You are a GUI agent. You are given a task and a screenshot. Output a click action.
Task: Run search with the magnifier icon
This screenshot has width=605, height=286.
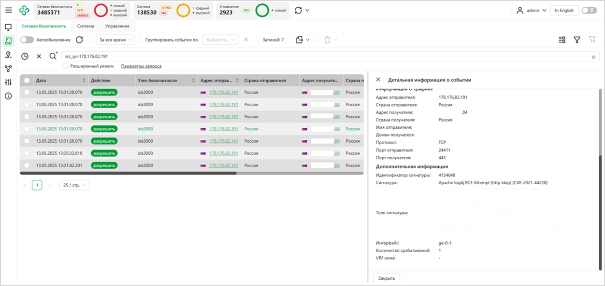(x=53, y=56)
